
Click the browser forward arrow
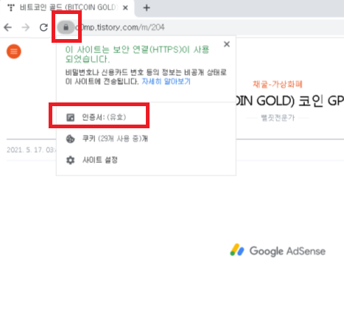pyautogui.click(x=26, y=27)
